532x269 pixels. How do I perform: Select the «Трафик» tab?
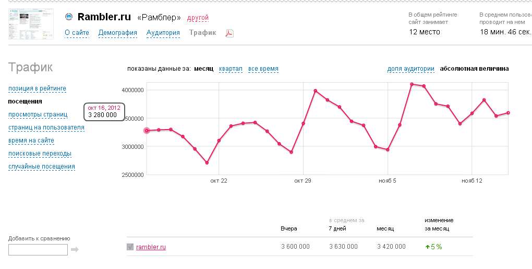202,33
